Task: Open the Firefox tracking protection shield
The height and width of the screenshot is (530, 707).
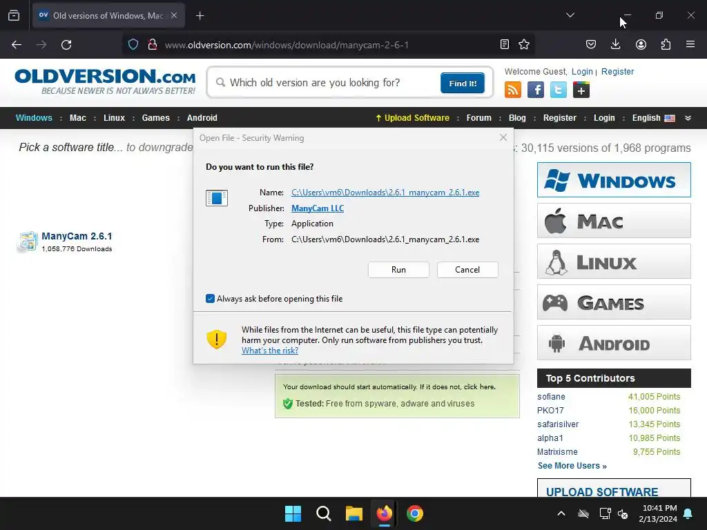Action: [133, 45]
